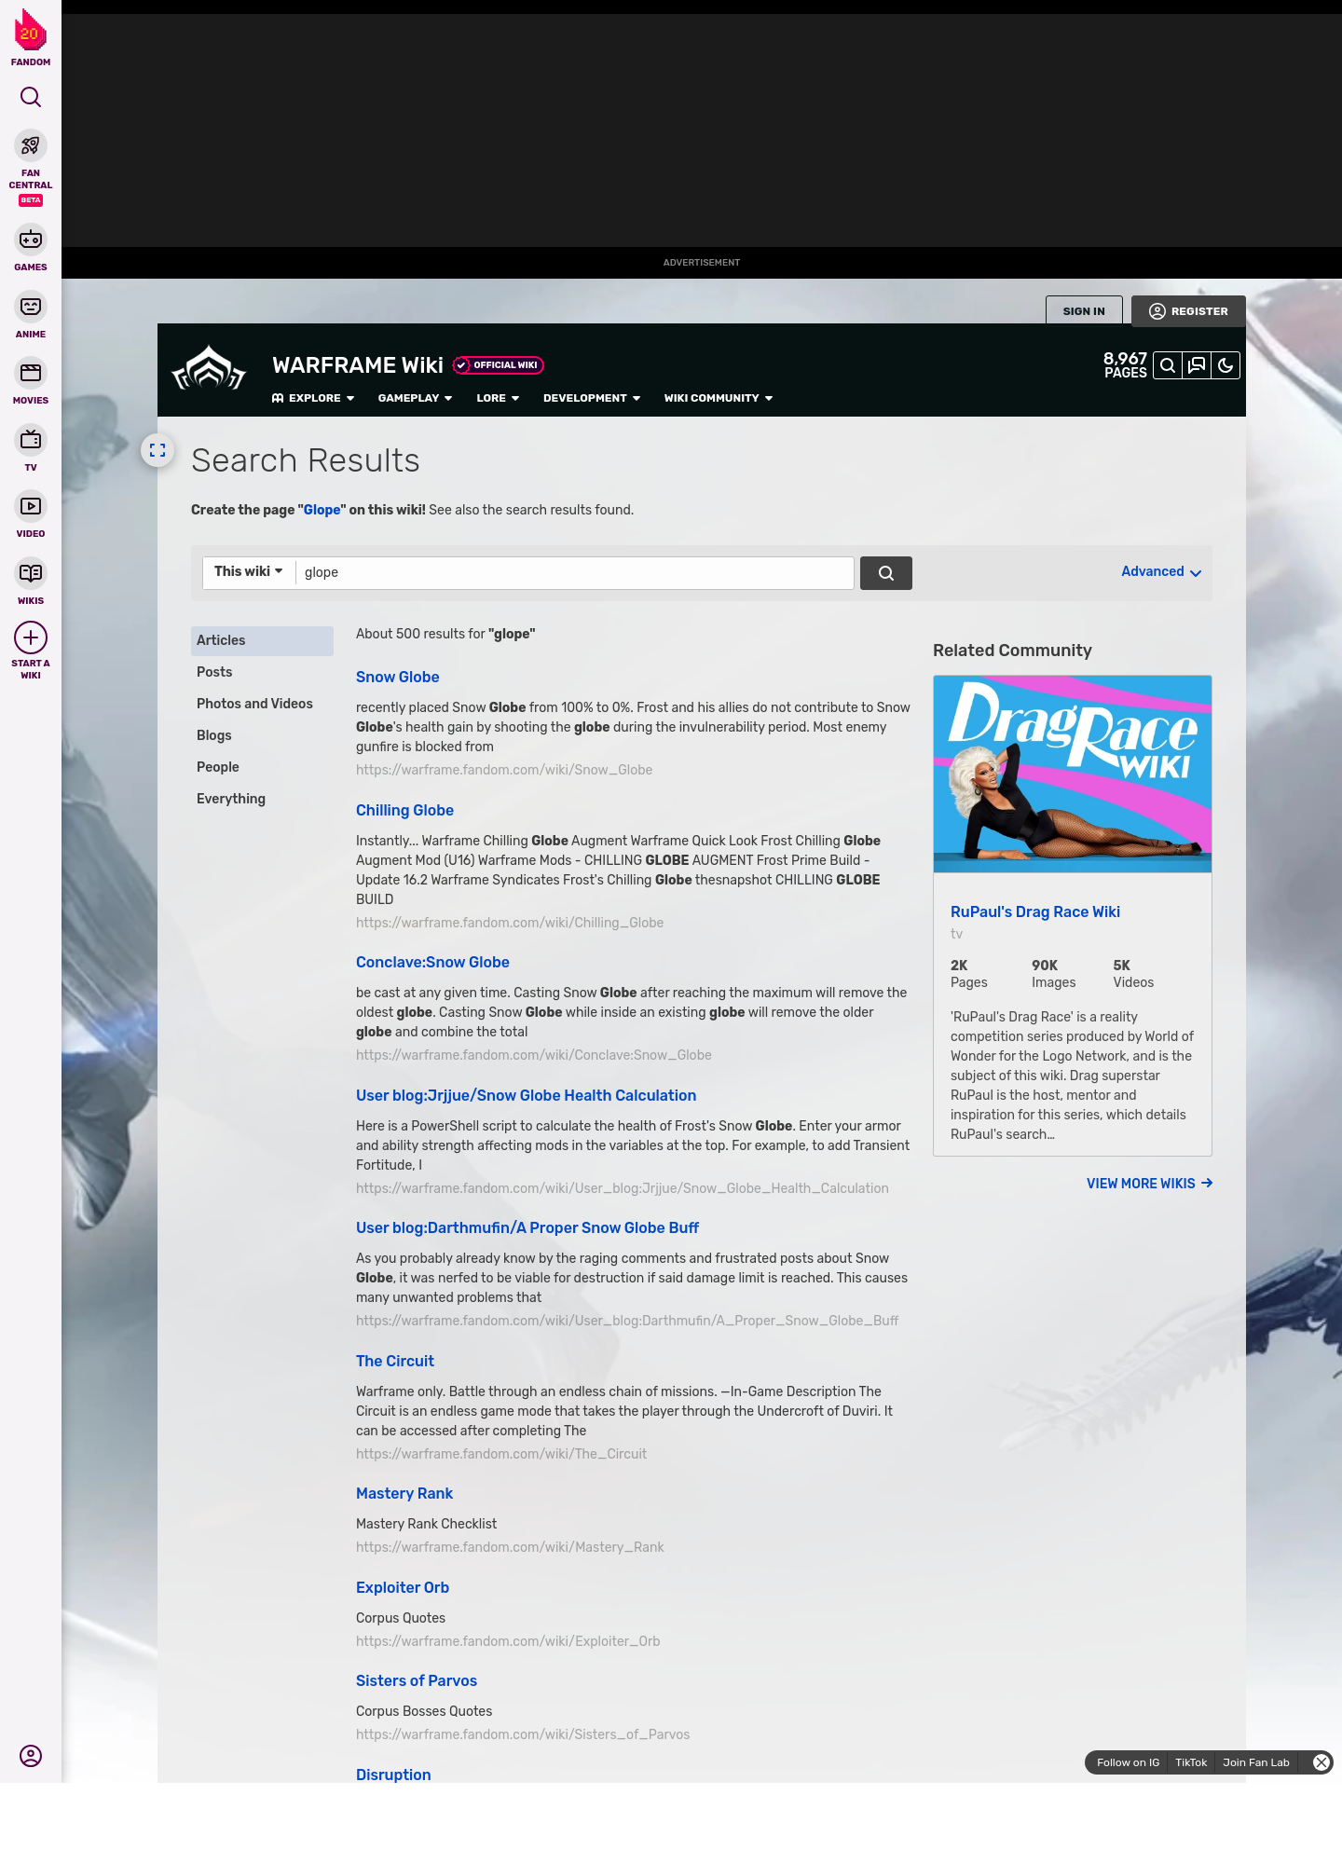
Task: Click Follow on IG
Action: coord(1128,1762)
